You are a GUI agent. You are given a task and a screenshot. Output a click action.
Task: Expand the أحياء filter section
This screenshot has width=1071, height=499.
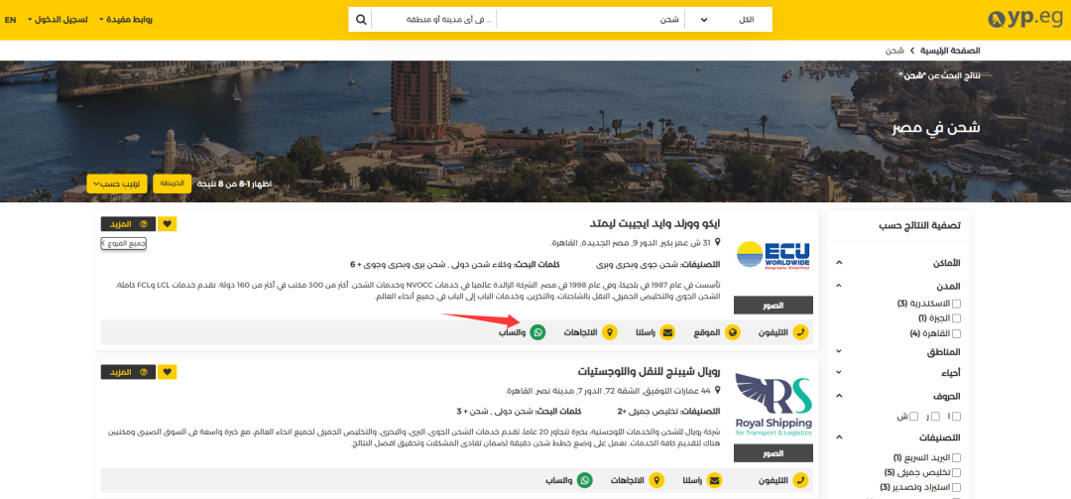click(x=840, y=373)
